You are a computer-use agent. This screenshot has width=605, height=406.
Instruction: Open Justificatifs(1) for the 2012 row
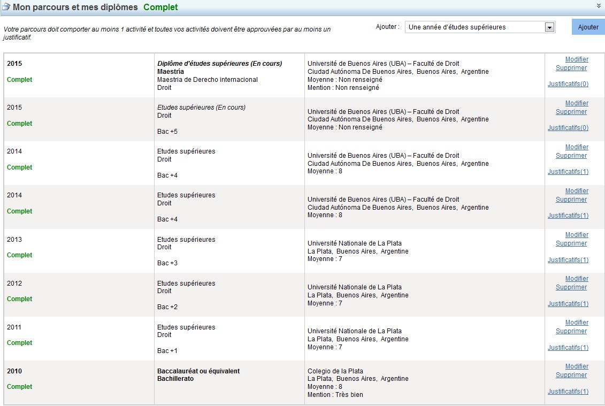tap(568, 304)
